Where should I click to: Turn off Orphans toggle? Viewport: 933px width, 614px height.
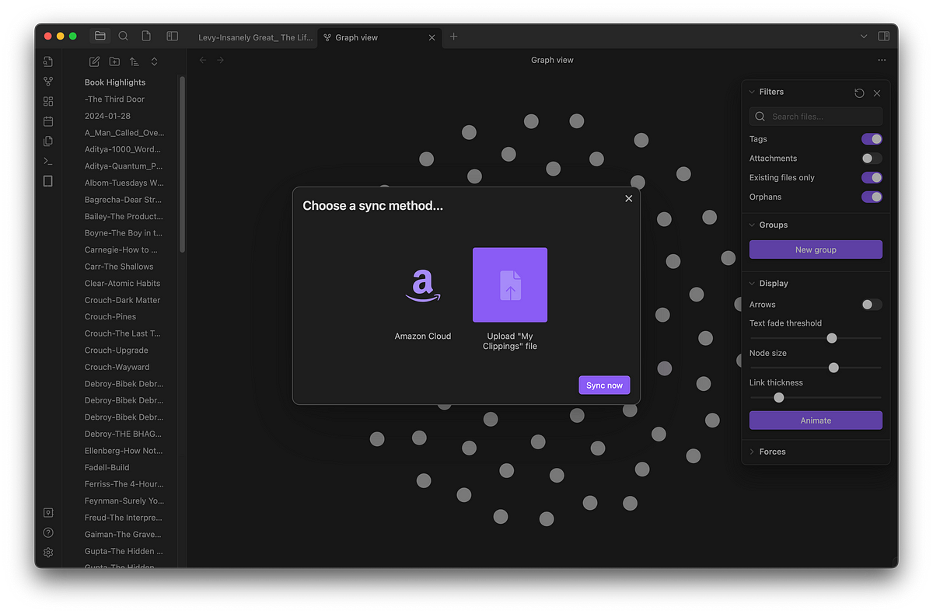(x=872, y=197)
